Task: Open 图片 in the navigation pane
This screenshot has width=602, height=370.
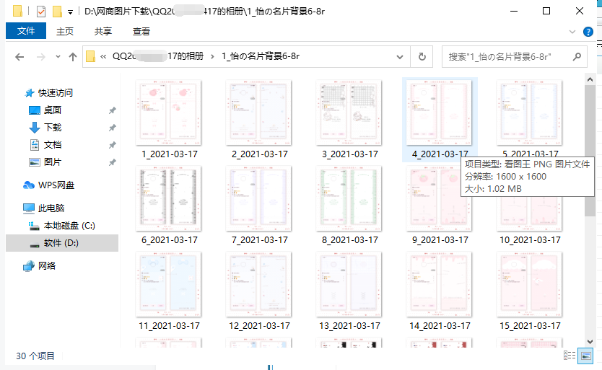Action: click(x=52, y=162)
